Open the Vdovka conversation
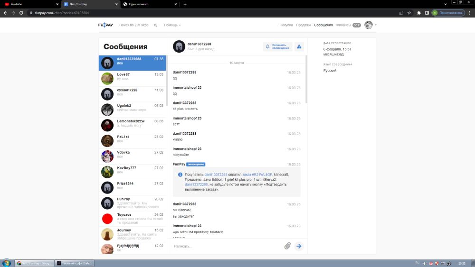The image size is (475, 267). coord(133,157)
